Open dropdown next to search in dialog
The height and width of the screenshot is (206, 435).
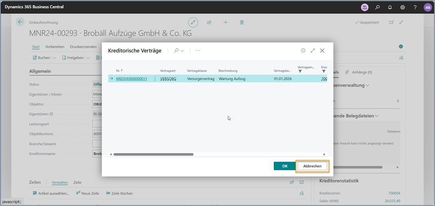pyautogui.click(x=182, y=51)
